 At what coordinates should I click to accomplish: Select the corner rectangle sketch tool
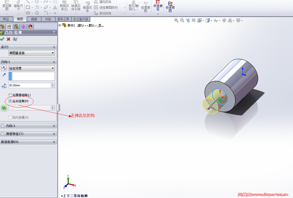[x=28, y=7]
